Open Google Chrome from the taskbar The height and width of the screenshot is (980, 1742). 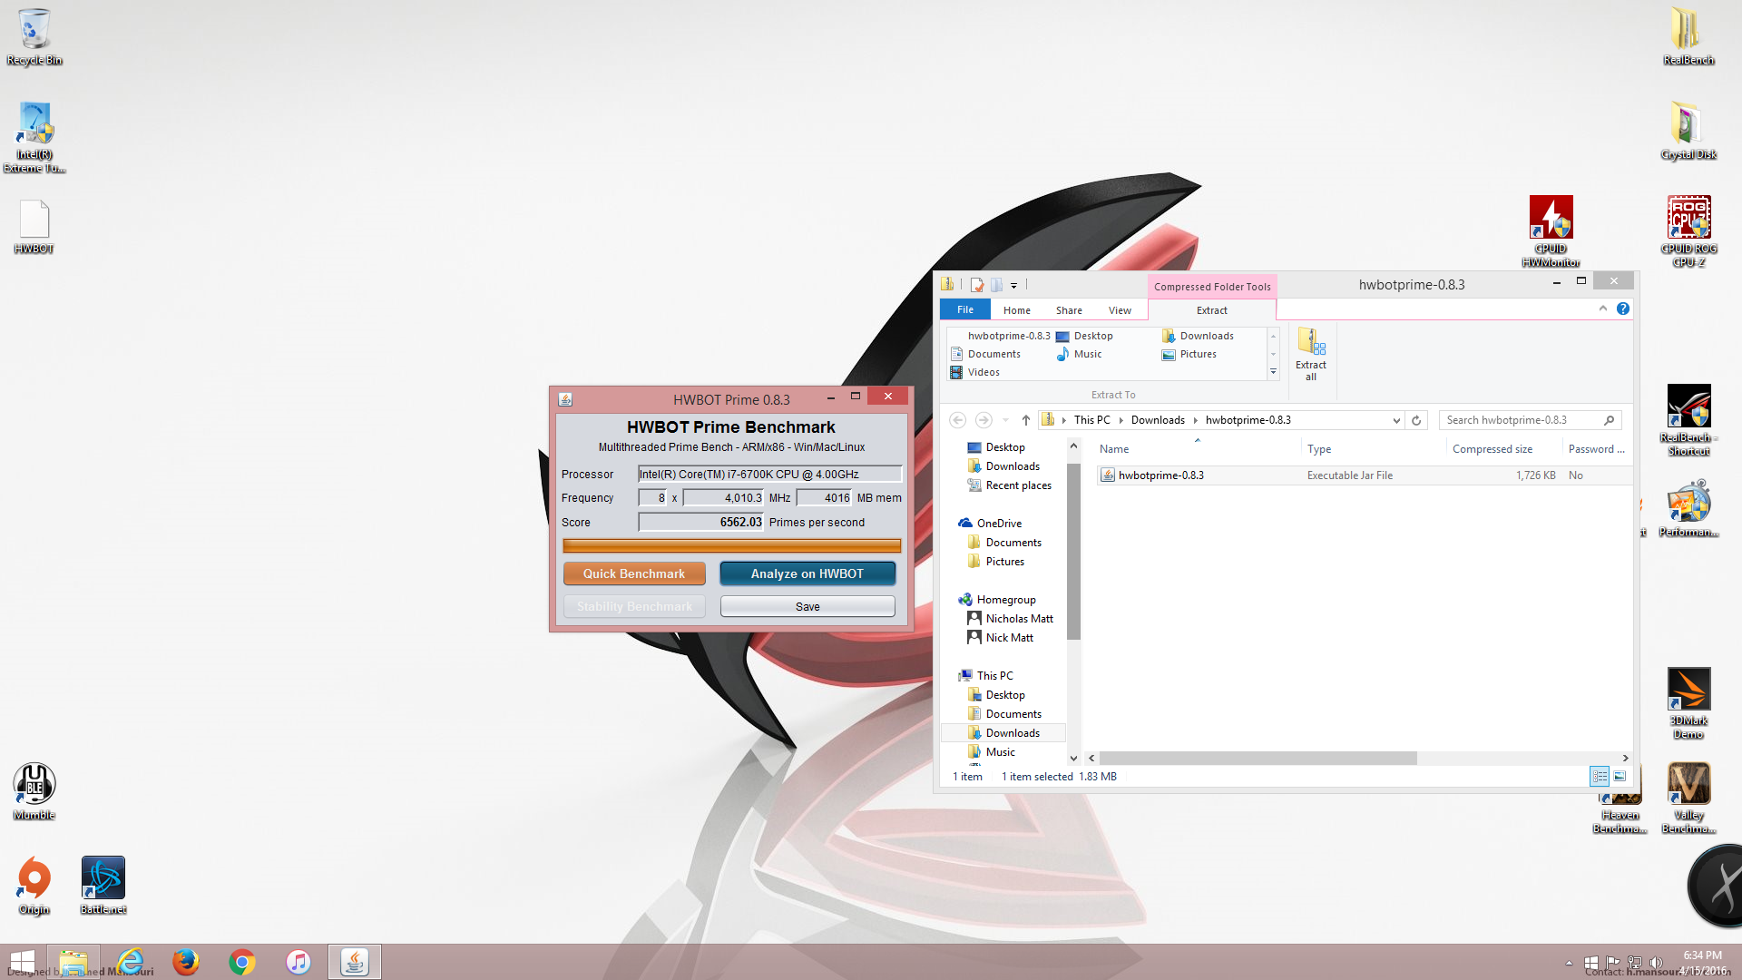[242, 962]
